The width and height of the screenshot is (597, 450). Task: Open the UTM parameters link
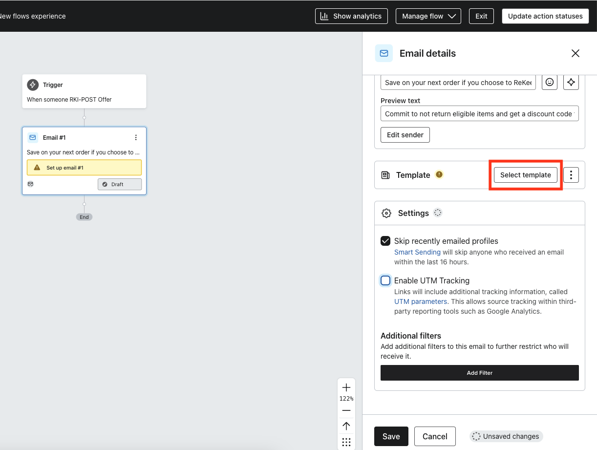click(x=421, y=301)
